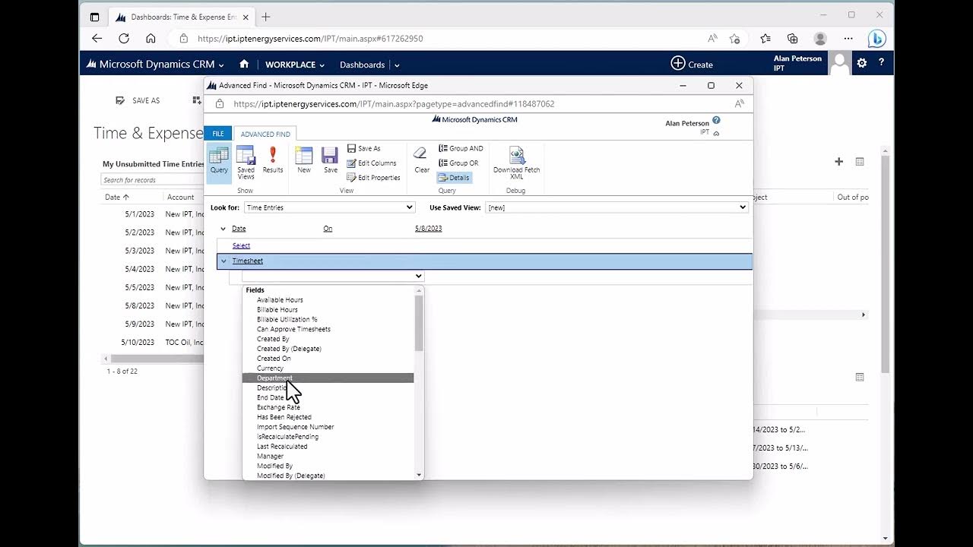Change the On operator link
Screen dimensions: 973x547
click(x=328, y=229)
